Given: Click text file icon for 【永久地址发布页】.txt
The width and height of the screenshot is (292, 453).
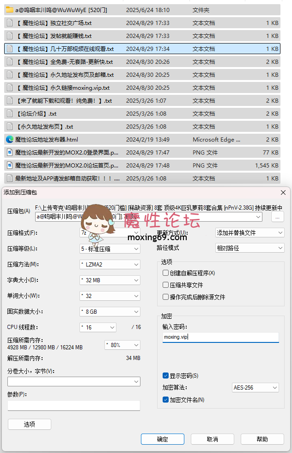Looking at the screenshot, I should 10,126.
